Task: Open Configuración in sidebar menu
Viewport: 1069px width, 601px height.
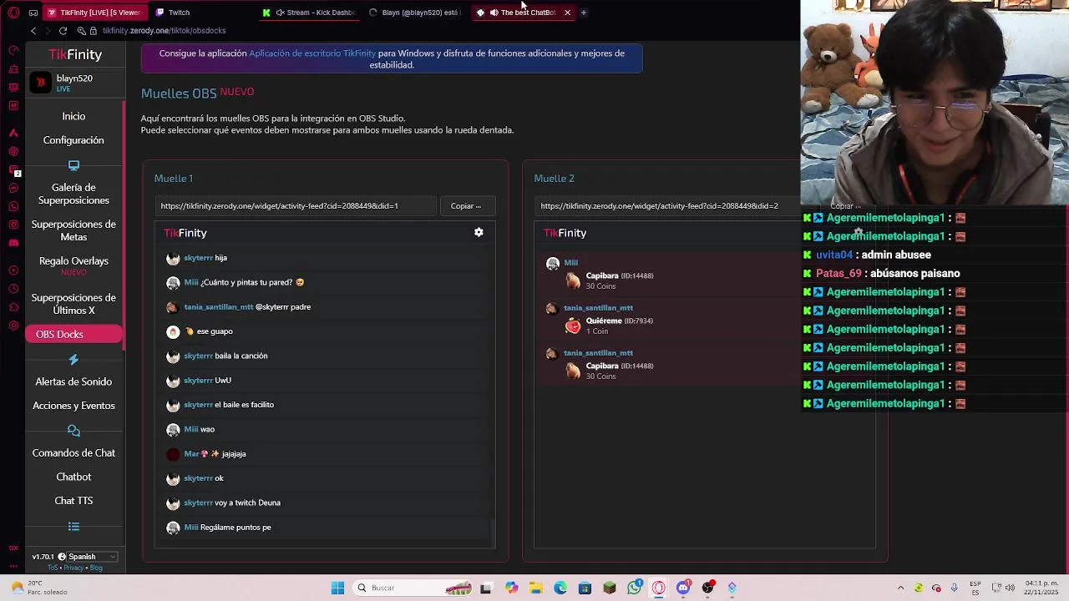Action: click(x=73, y=140)
